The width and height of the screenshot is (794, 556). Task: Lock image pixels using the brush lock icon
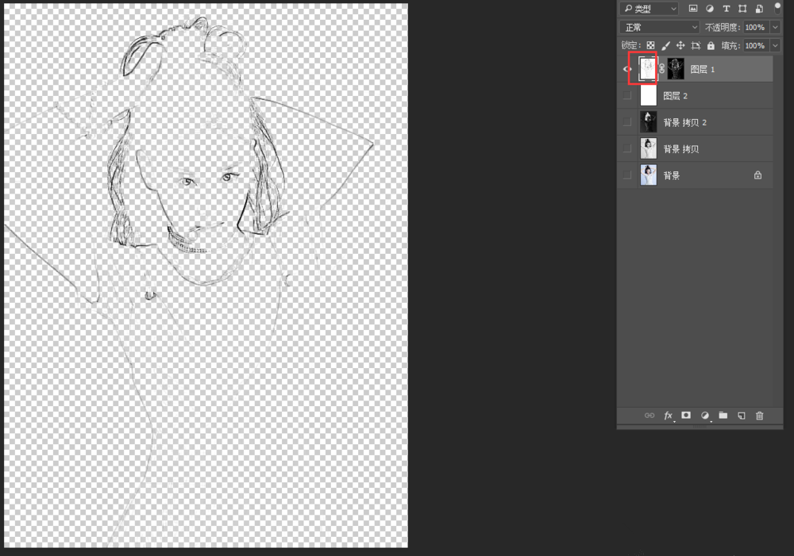[665, 45]
